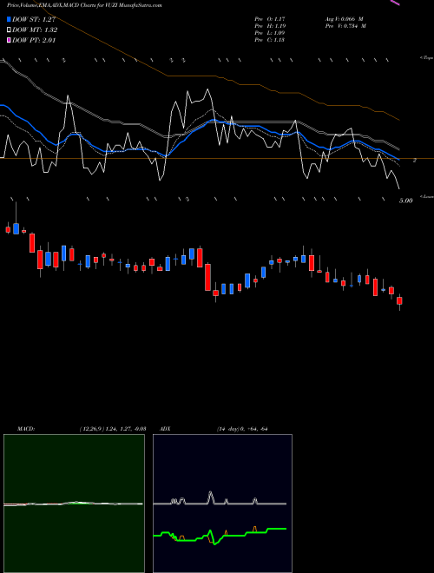Click the 5.00 price axis label
This screenshot has width=434, height=573.
tap(406, 201)
